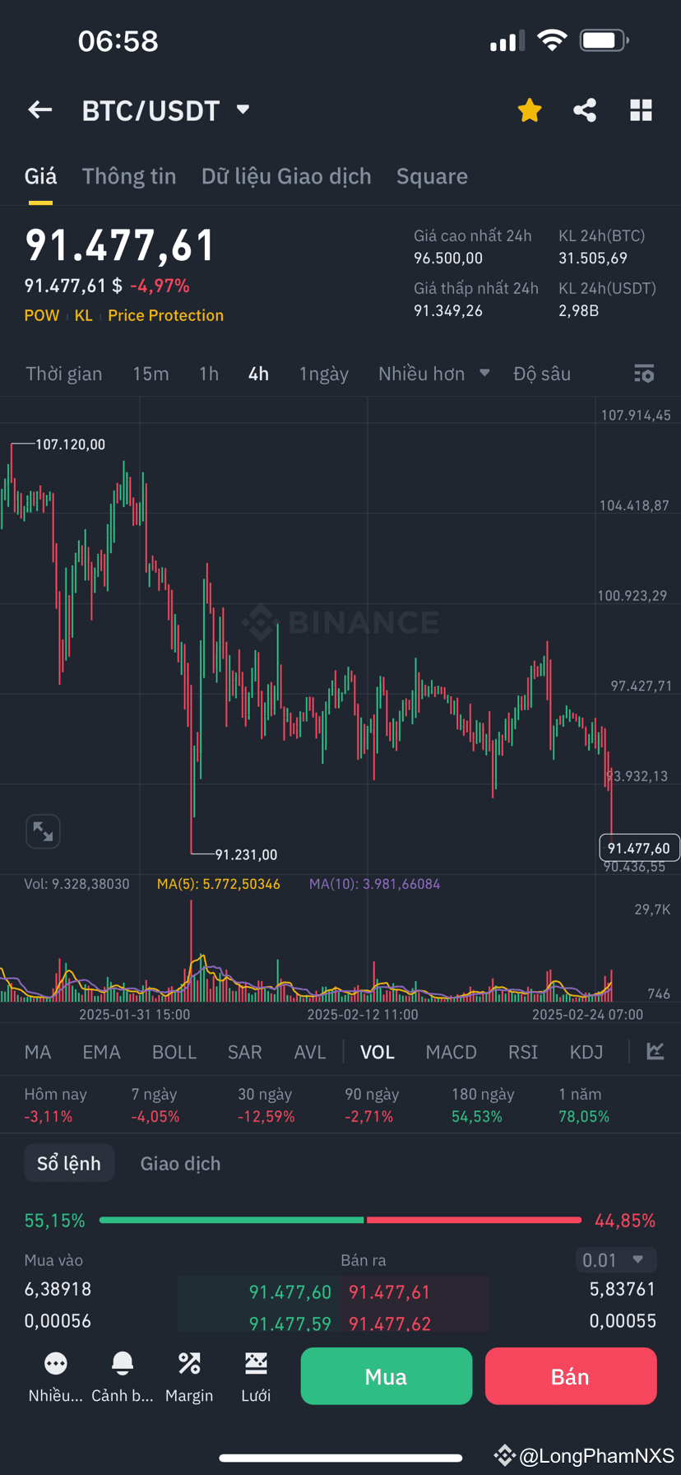Viewport: 681px width, 1475px height.
Task: Tap the 7 ngày -4,05% performance
Action: tap(155, 1105)
